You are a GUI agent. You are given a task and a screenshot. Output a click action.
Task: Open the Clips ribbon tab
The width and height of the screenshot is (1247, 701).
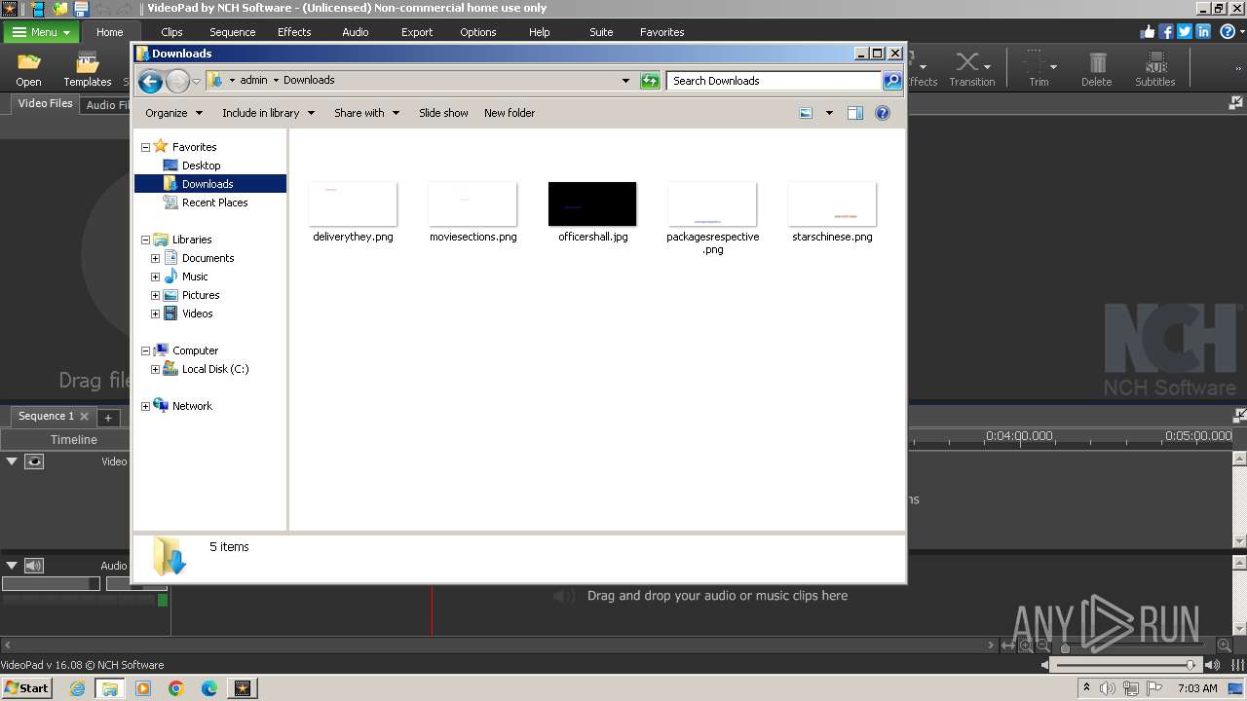(x=171, y=32)
